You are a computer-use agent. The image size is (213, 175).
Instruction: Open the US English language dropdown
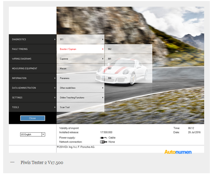pyautogui.click(x=32, y=134)
